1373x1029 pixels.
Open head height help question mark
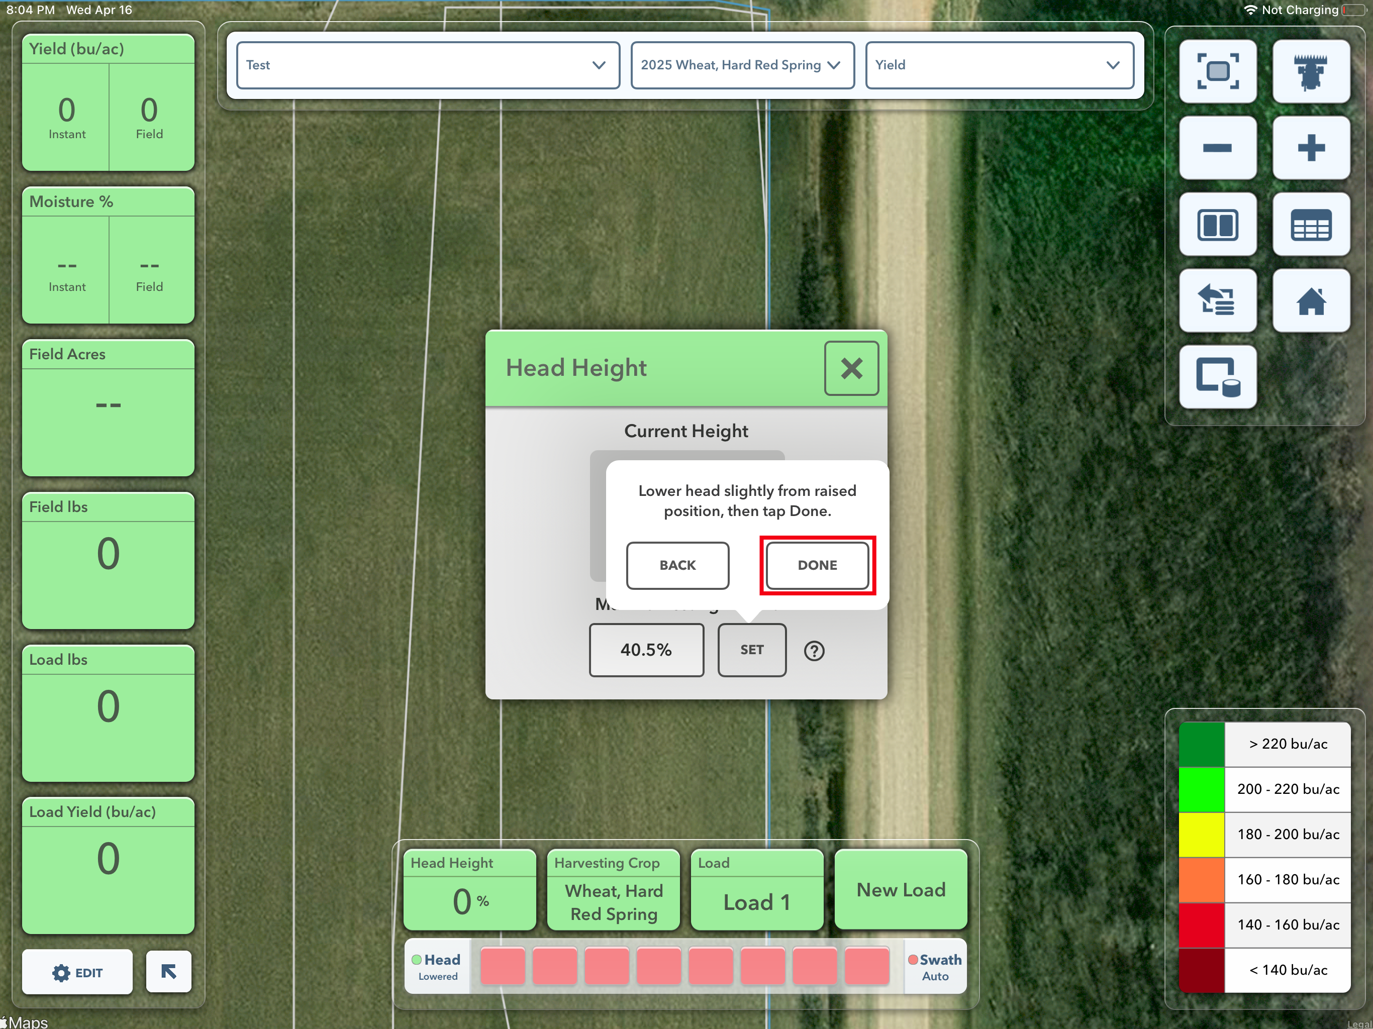814,651
